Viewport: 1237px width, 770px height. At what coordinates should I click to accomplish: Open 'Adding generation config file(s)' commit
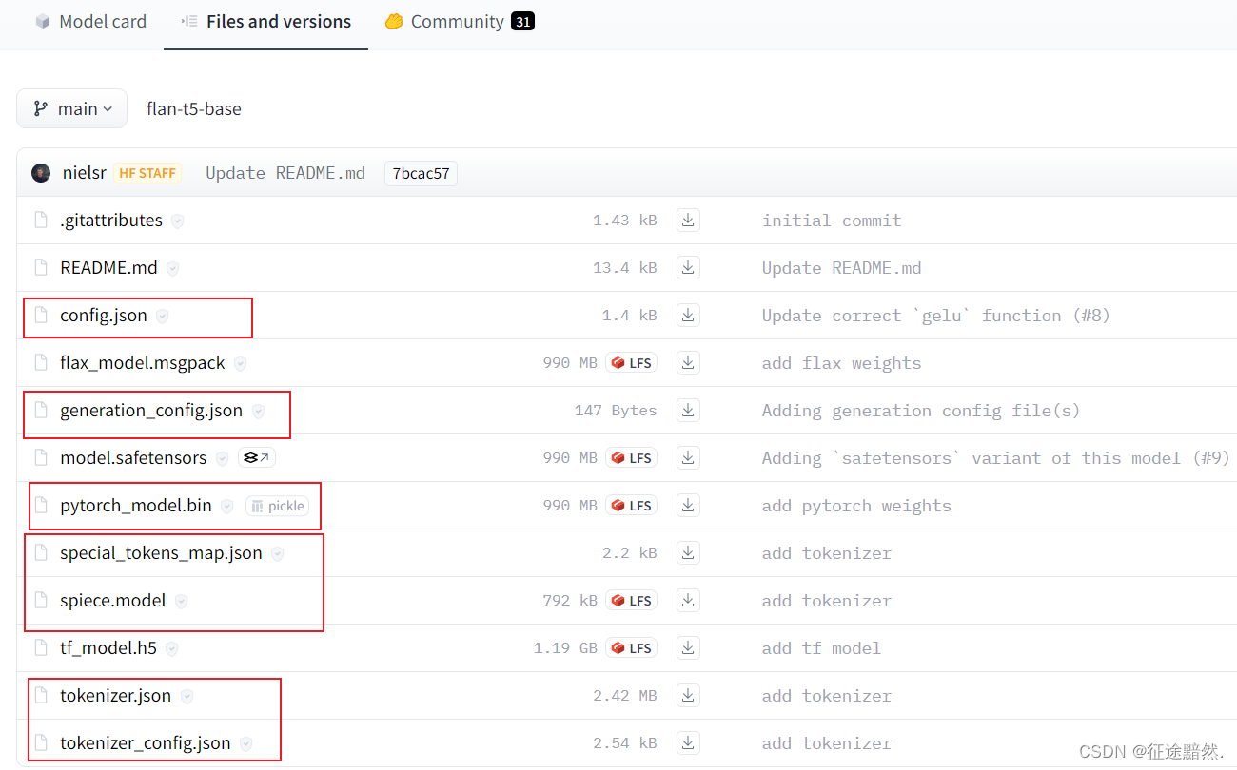click(921, 411)
